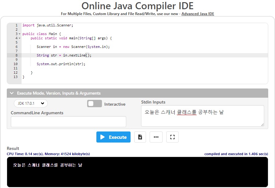
Task: Click line number 10 in the gutter
Action: 15,64
